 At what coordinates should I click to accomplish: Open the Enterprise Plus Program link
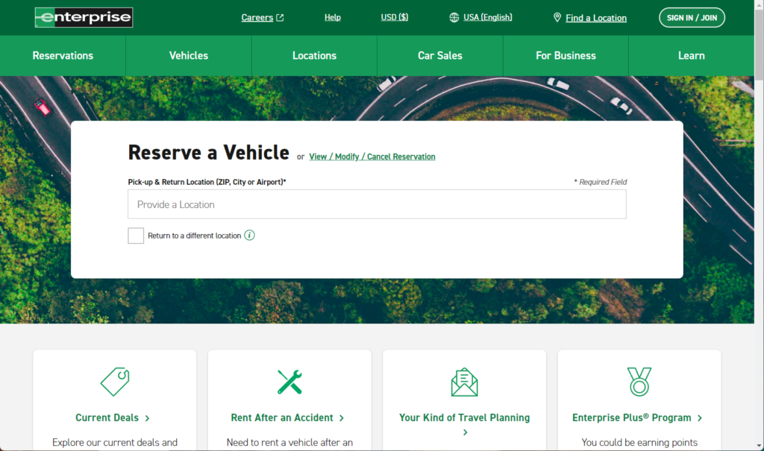click(x=632, y=418)
